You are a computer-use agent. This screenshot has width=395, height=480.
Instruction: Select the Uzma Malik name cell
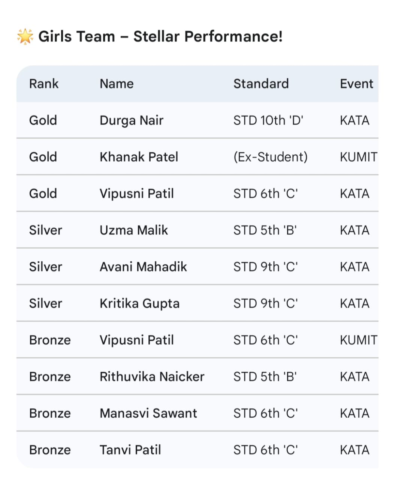click(x=133, y=230)
